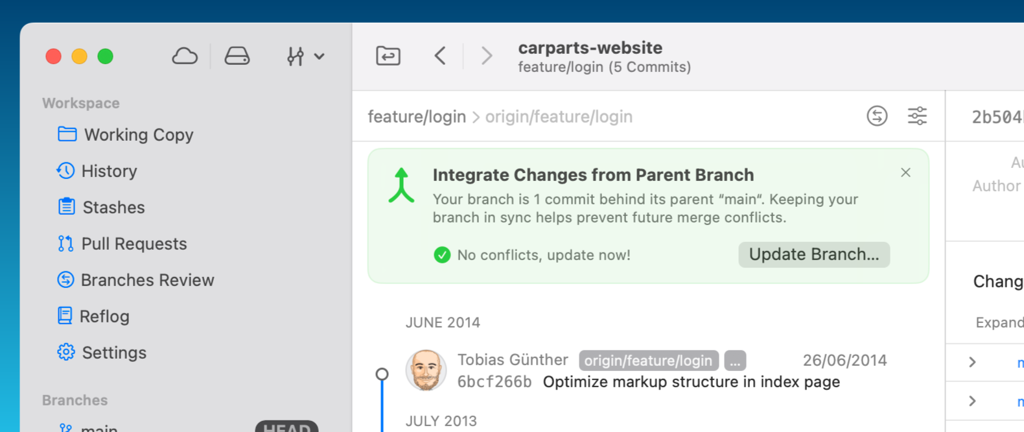Viewport: 1024px width, 432px height.
Task: Dismiss the Integrate Changes banner
Action: coord(905,173)
